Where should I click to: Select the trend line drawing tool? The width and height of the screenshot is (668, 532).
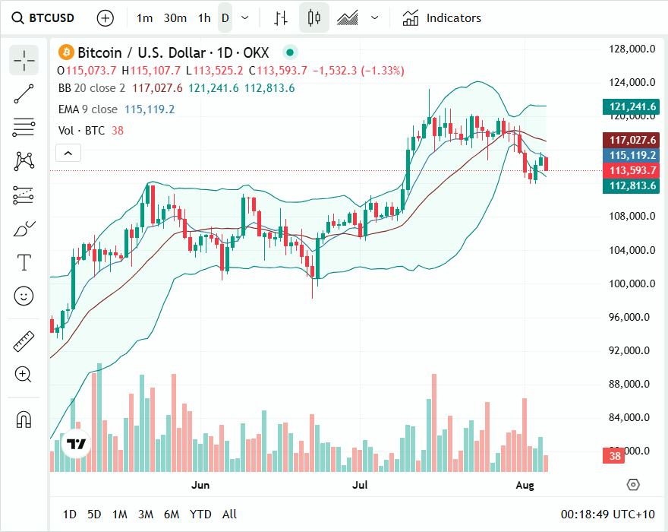pyautogui.click(x=24, y=93)
